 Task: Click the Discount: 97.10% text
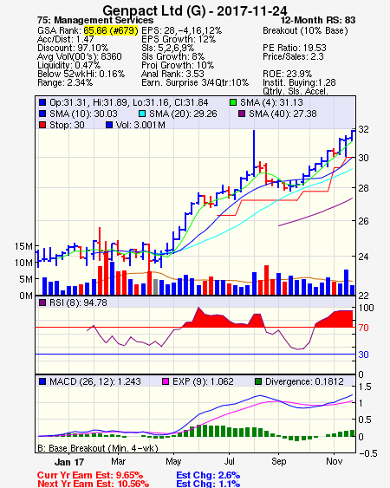click(x=73, y=48)
